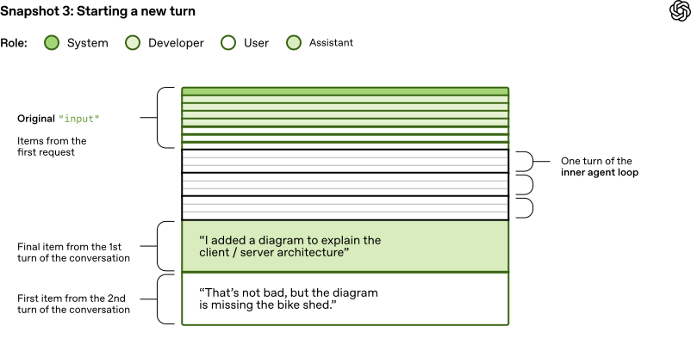Viewport: 691px width, 351px height.
Task: Click the third white agent loop block
Action: coord(345,207)
